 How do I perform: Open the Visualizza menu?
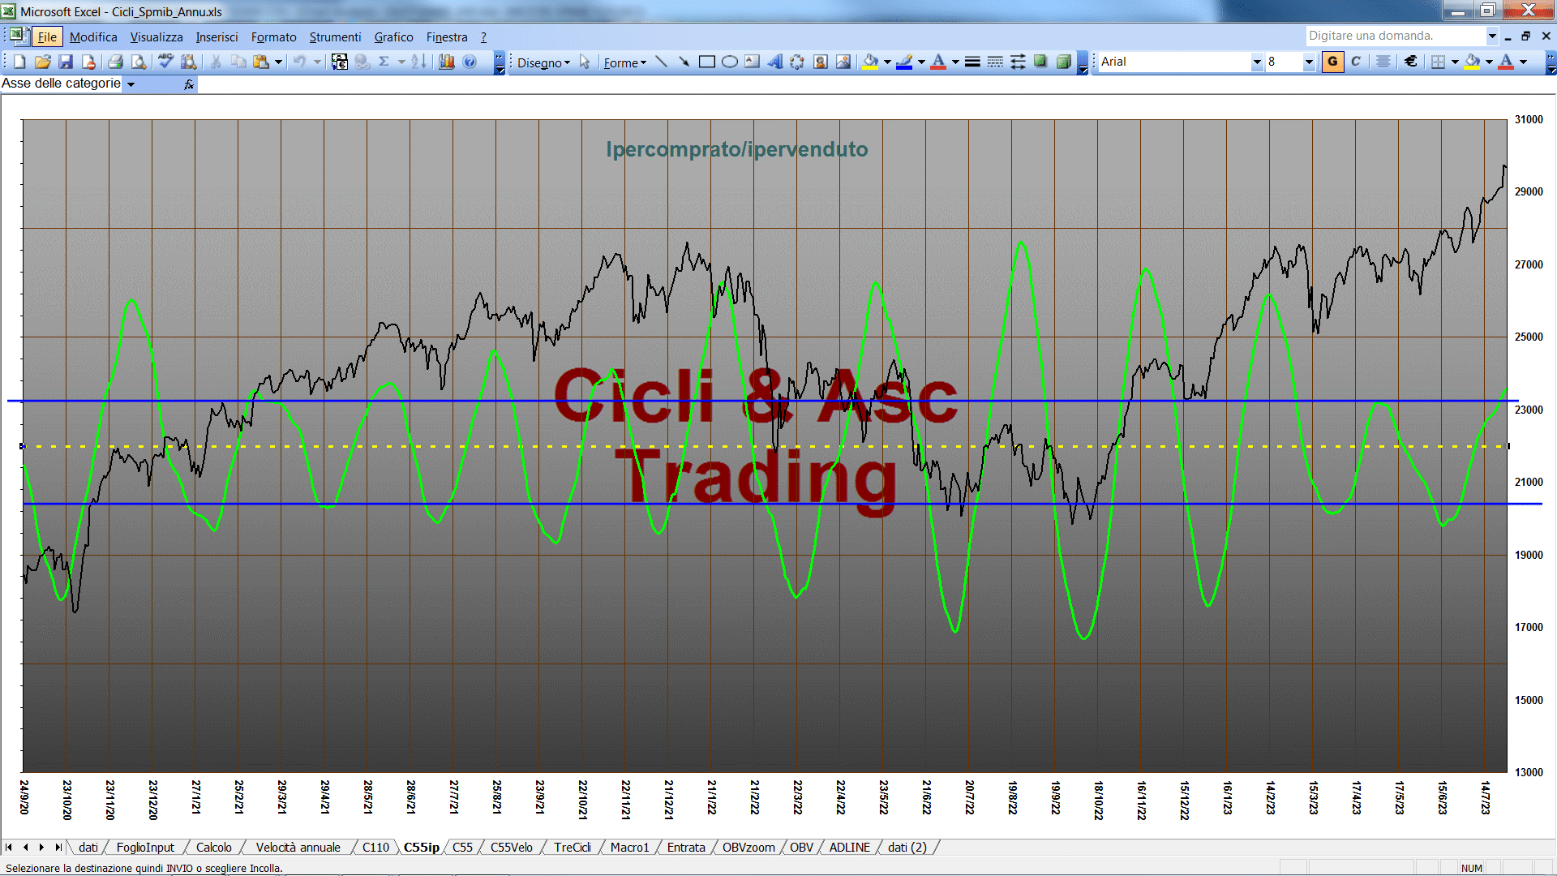pos(157,37)
